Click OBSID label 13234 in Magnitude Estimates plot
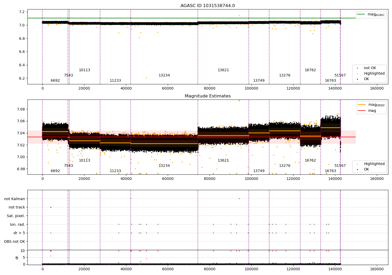The height and width of the screenshot is (275, 392). tap(164, 166)
